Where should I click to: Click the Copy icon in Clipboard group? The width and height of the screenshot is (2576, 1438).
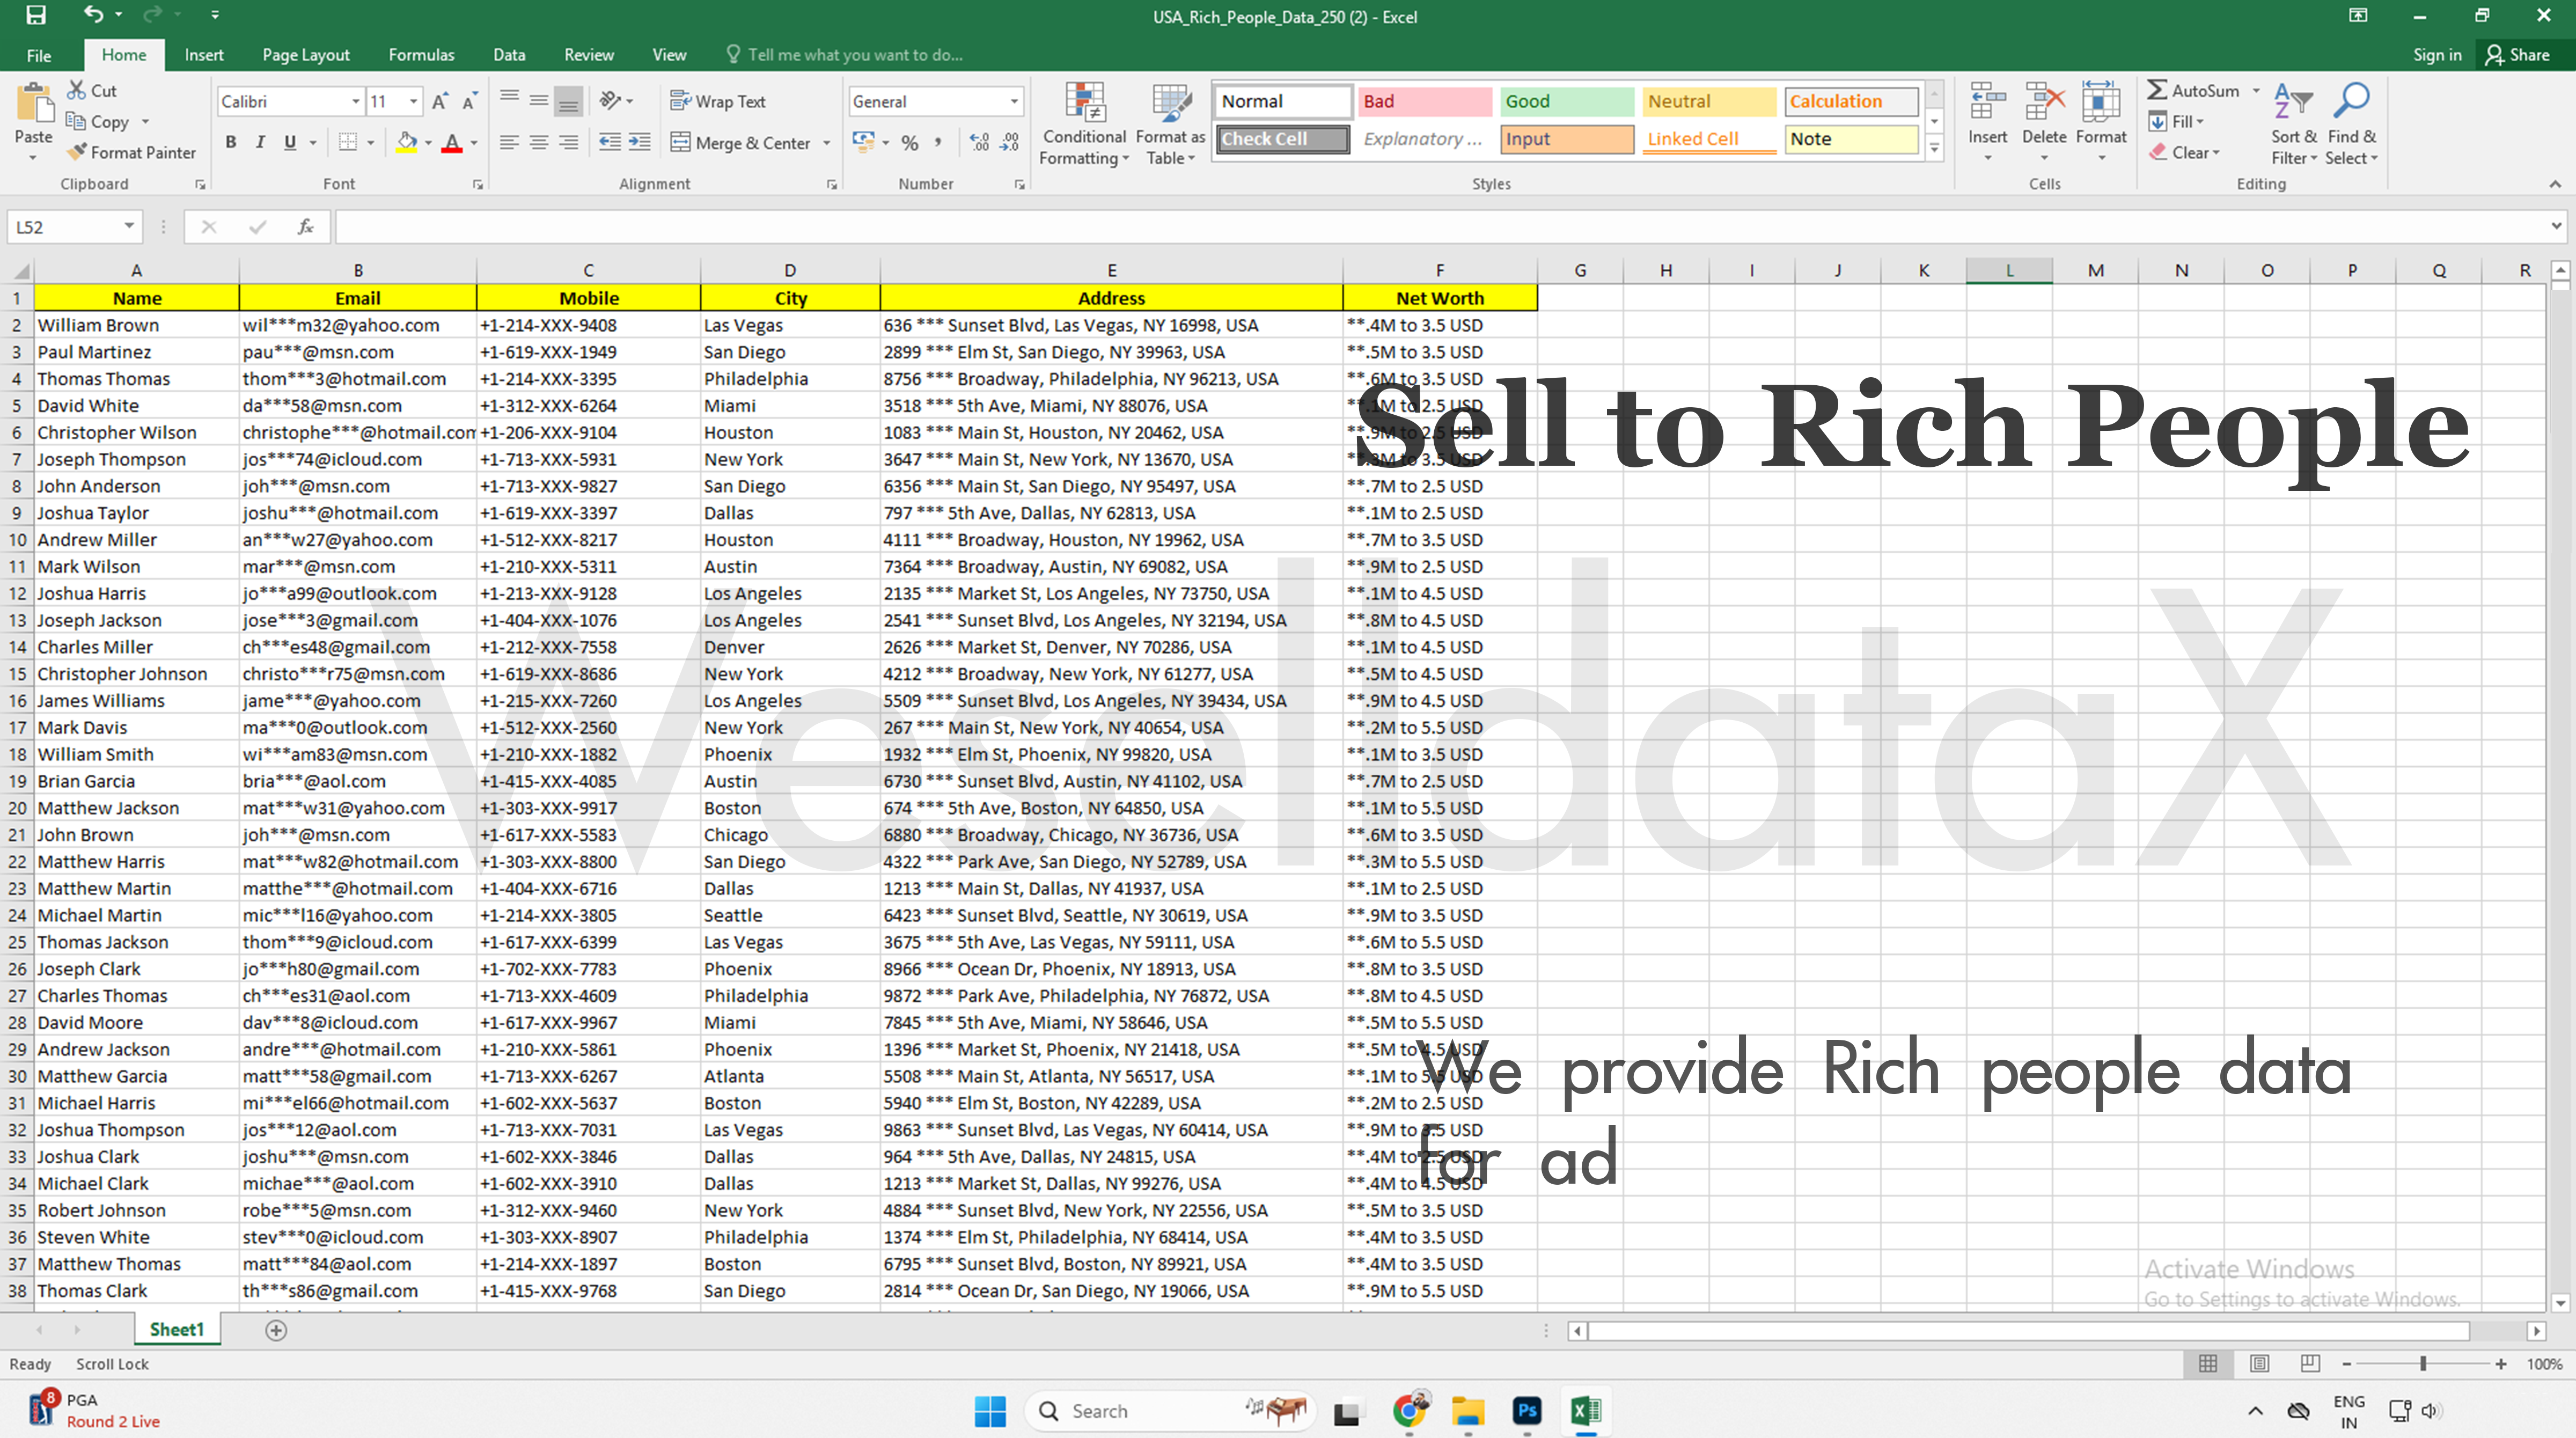tap(75, 121)
